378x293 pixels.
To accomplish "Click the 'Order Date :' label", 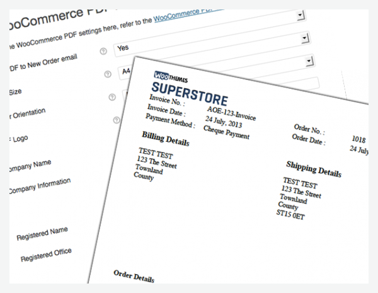I will [309, 140].
